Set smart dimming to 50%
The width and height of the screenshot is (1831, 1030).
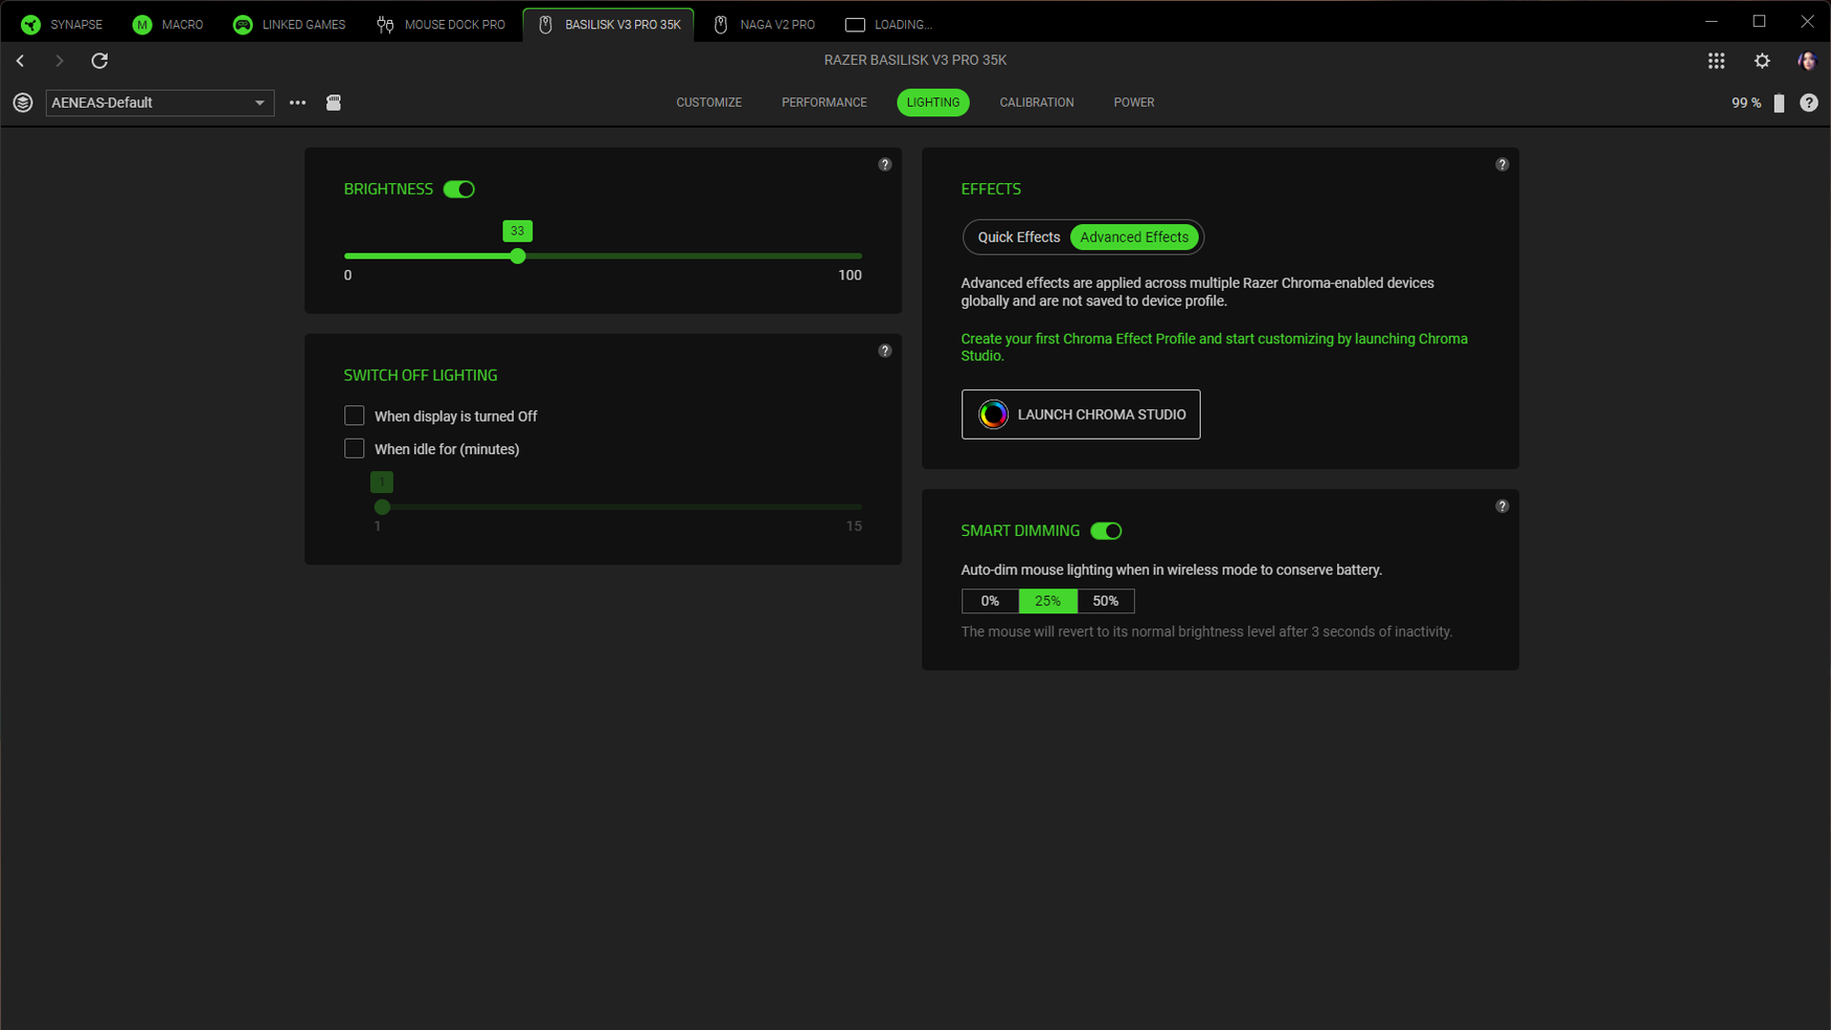[1105, 601]
